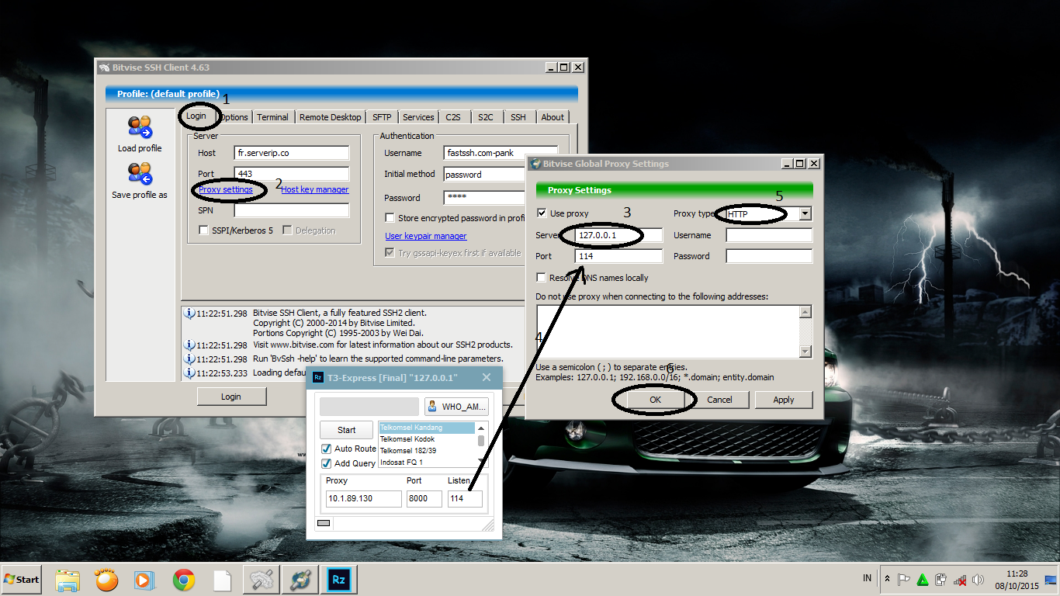The height and width of the screenshot is (596, 1060).
Task: Click the Global Proxy Settings title bar icon
Action: (x=535, y=164)
